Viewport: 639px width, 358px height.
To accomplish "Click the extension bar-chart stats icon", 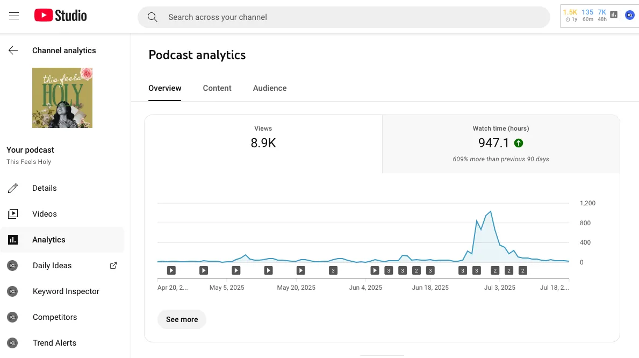I will pos(614,15).
